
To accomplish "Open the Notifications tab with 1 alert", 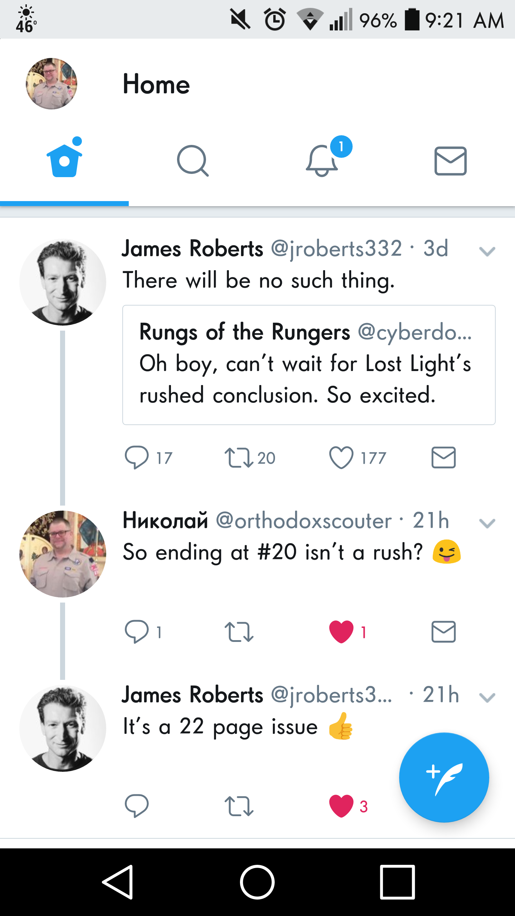I will click(322, 161).
